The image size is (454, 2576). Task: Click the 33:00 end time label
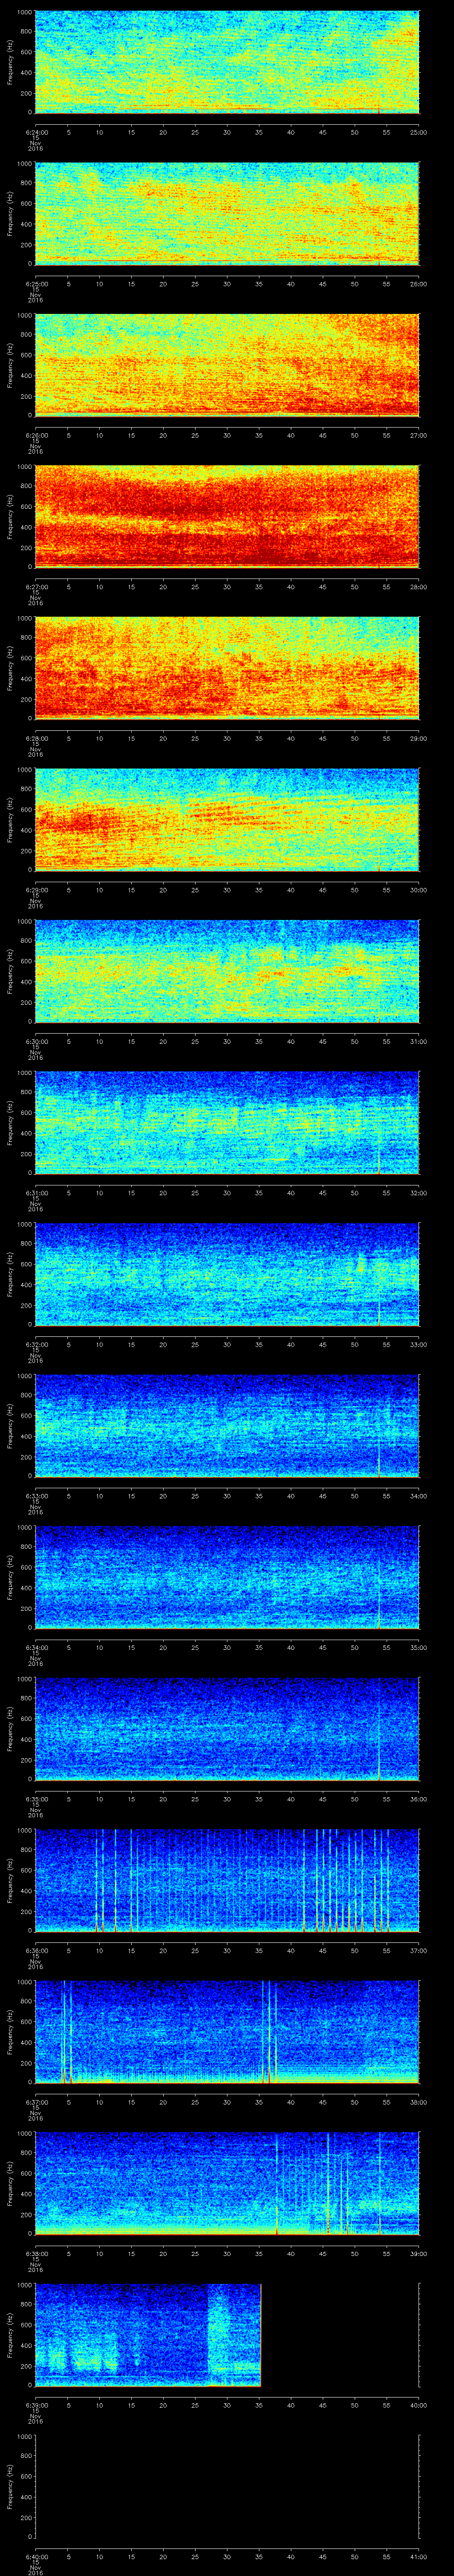coord(418,1344)
